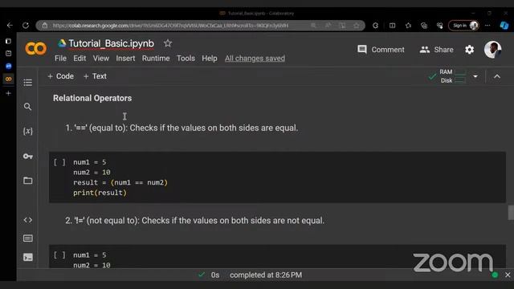Screen dimensions: 514x289
Task: Run the first code cell with num1 == num2
Action: (59, 162)
